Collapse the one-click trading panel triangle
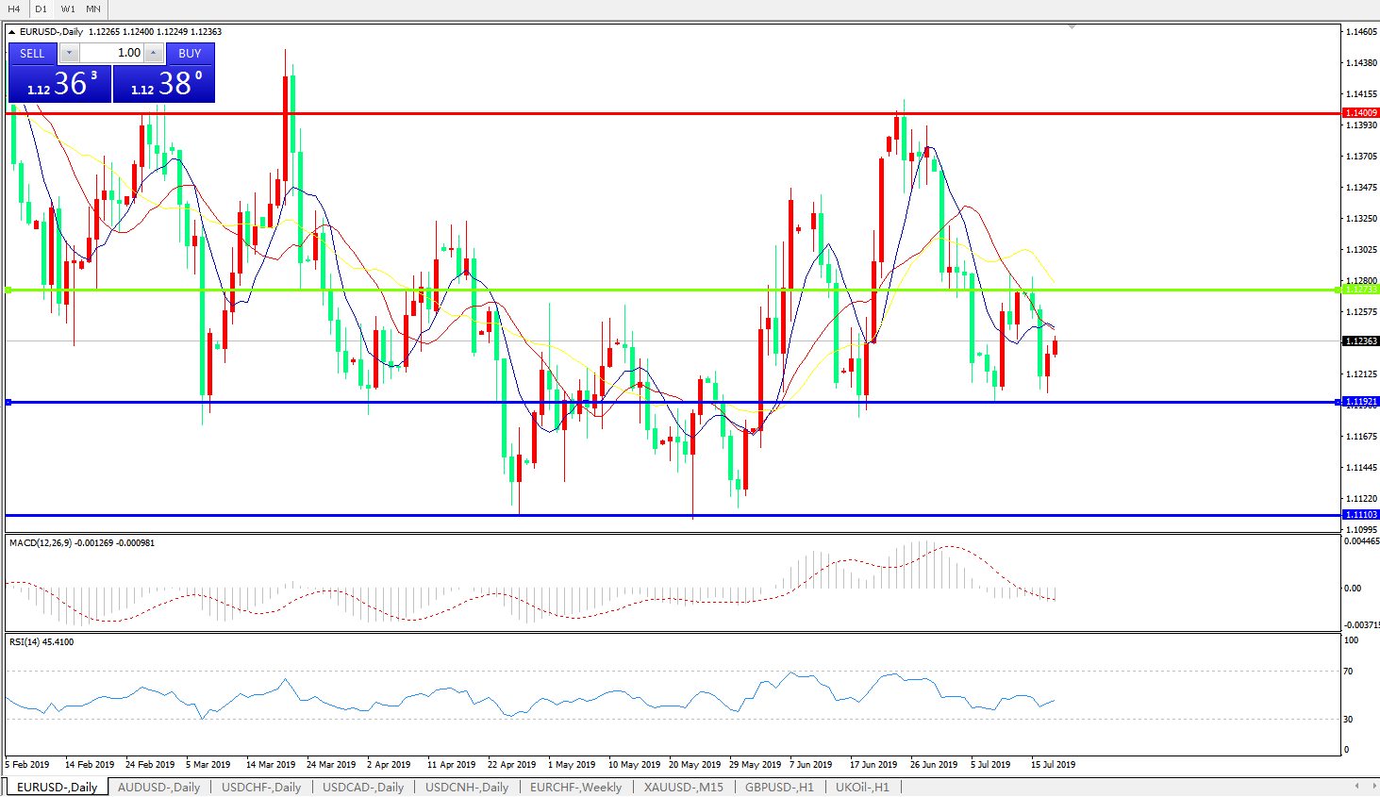 (12, 32)
